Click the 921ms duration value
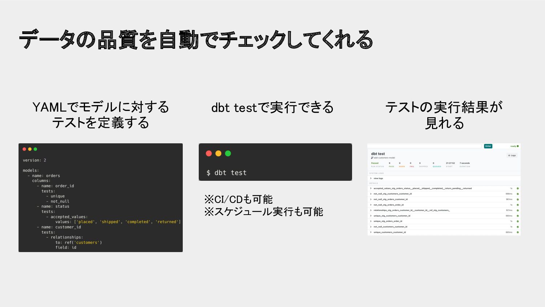Viewport: 545px width, 307px height. 509,210
